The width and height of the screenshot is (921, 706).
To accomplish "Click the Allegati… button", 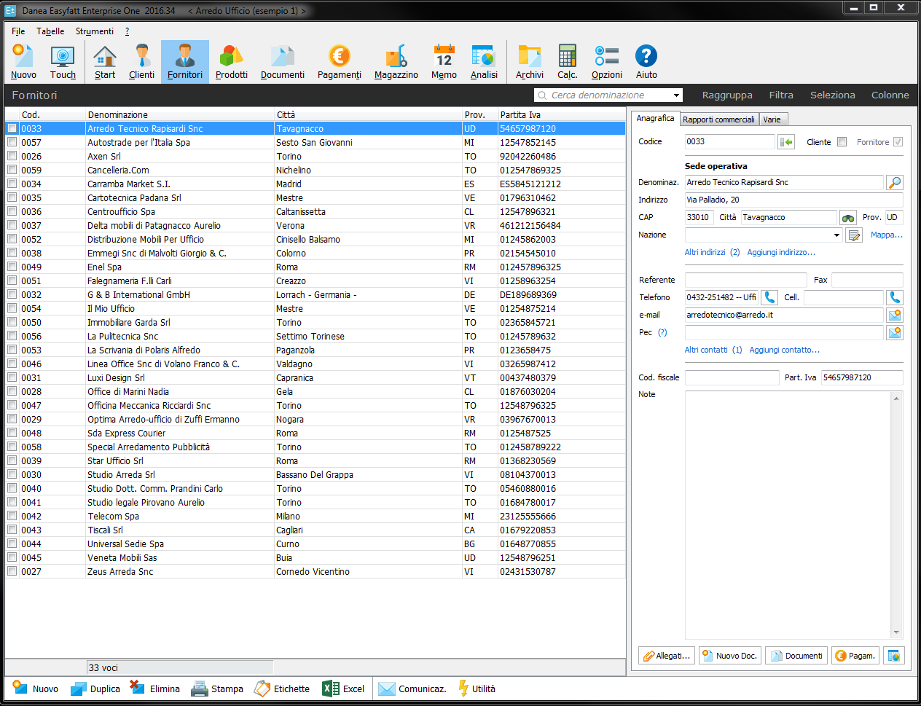I will [x=667, y=656].
